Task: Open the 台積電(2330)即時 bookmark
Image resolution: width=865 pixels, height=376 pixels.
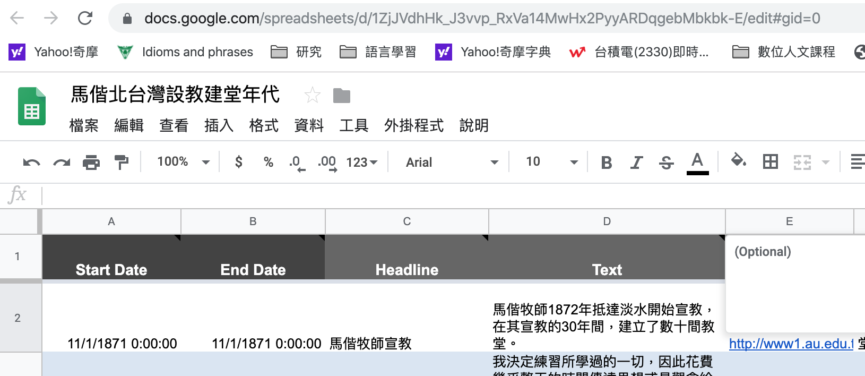Action: (639, 52)
